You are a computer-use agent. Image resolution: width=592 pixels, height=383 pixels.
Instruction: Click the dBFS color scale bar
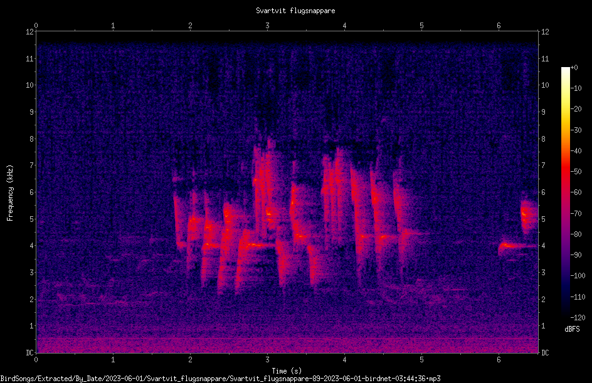coord(565,192)
